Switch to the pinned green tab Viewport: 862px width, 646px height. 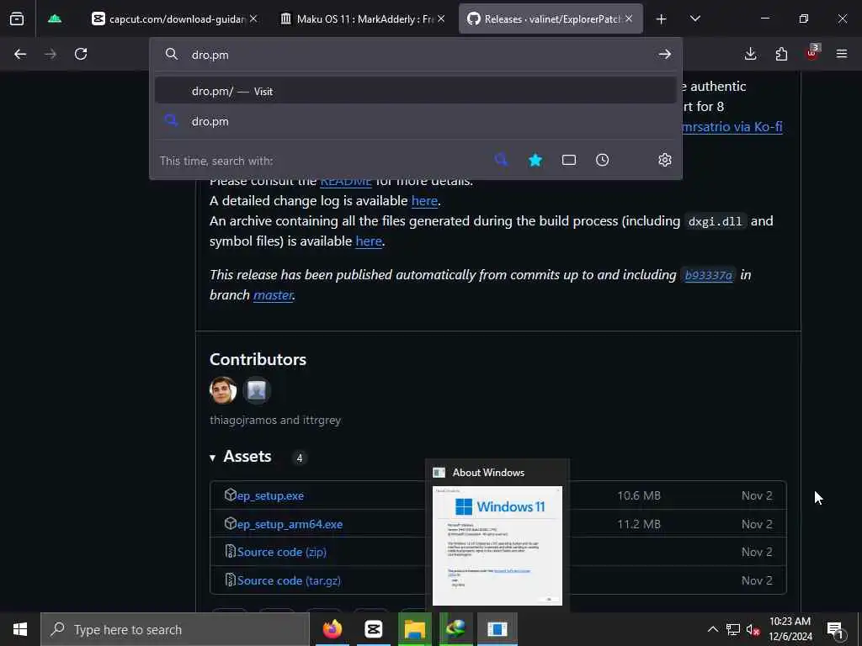[55, 19]
